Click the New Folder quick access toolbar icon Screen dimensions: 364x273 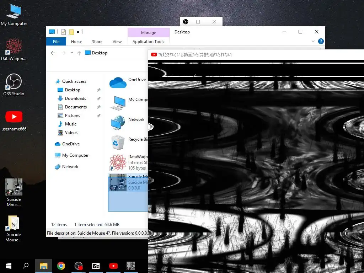(x=71, y=32)
